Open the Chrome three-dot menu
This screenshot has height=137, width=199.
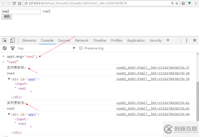(196, 3)
